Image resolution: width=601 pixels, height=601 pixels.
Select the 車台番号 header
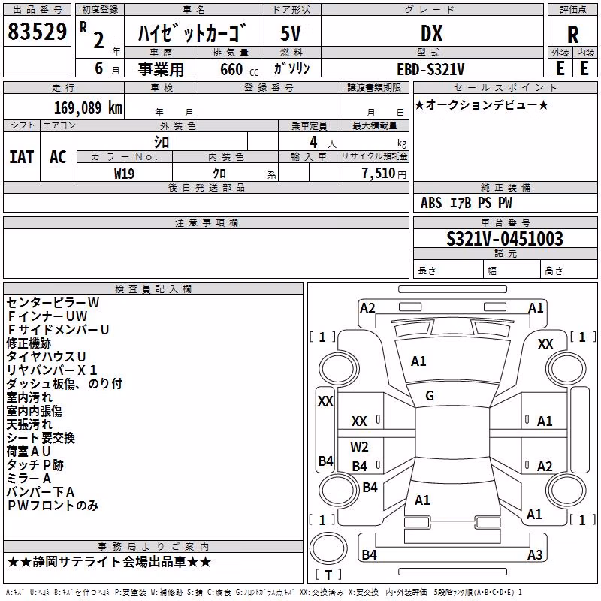coord(505,222)
